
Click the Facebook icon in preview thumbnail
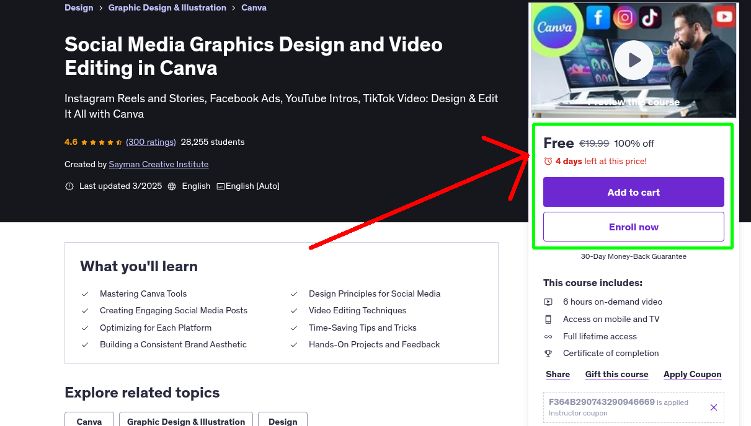click(598, 17)
